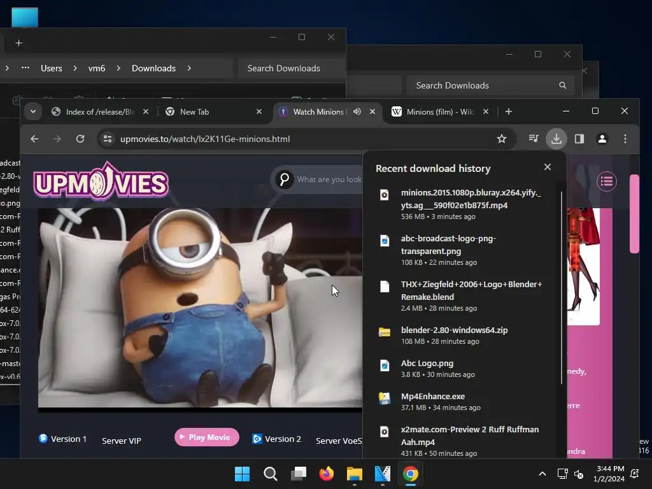Click the download popup scrollbar
Screen dimensions: 652x489
point(562,288)
